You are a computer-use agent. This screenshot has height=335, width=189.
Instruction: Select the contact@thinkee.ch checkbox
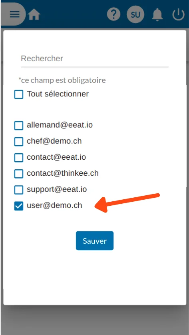(x=19, y=174)
